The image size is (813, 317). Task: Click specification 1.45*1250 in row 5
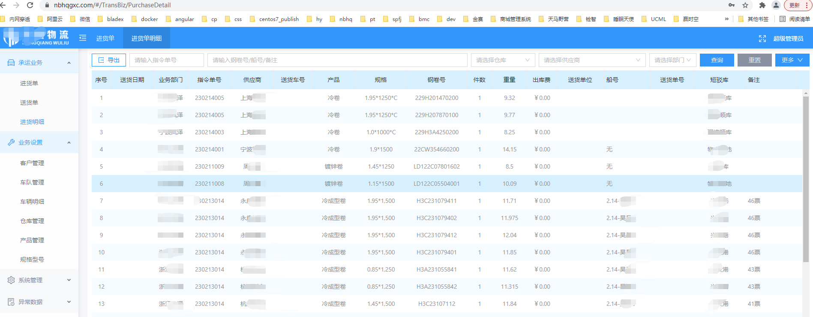(x=381, y=166)
